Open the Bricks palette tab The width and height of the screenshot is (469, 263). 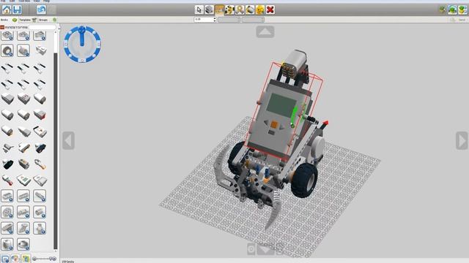pyautogui.click(x=8, y=20)
